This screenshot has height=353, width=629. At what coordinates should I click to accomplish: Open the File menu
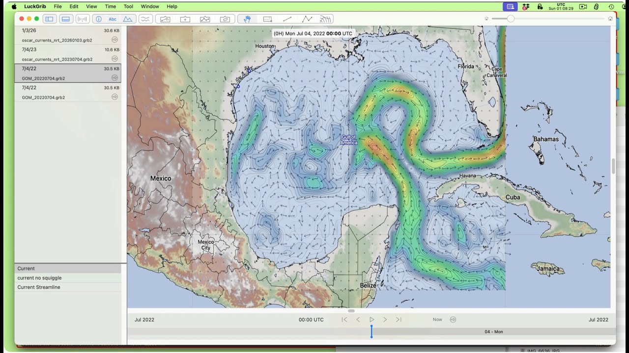pyautogui.click(x=57, y=6)
